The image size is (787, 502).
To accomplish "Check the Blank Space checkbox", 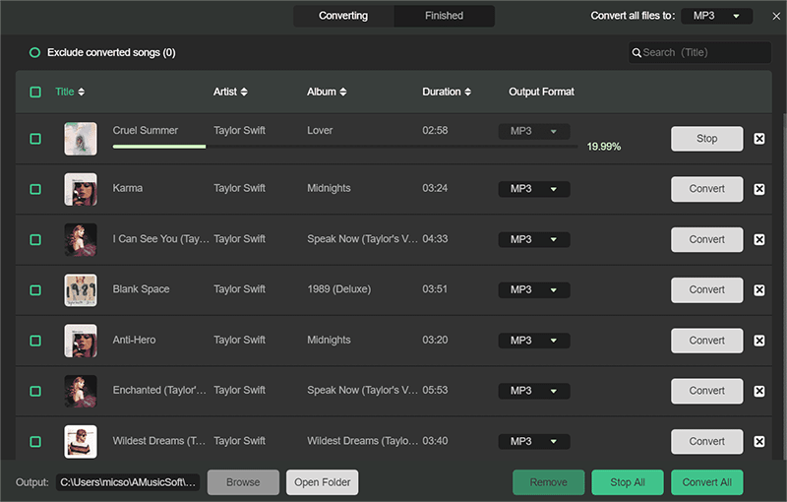I will (x=35, y=290).
